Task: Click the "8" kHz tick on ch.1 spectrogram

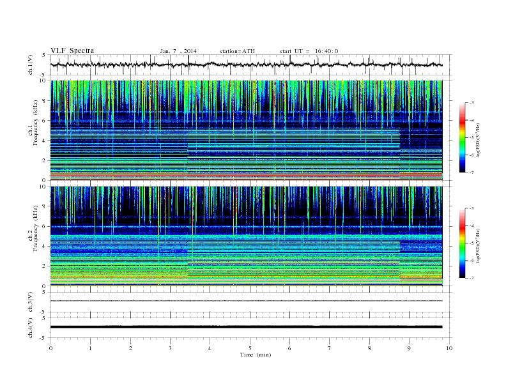Action: [45, 101]
